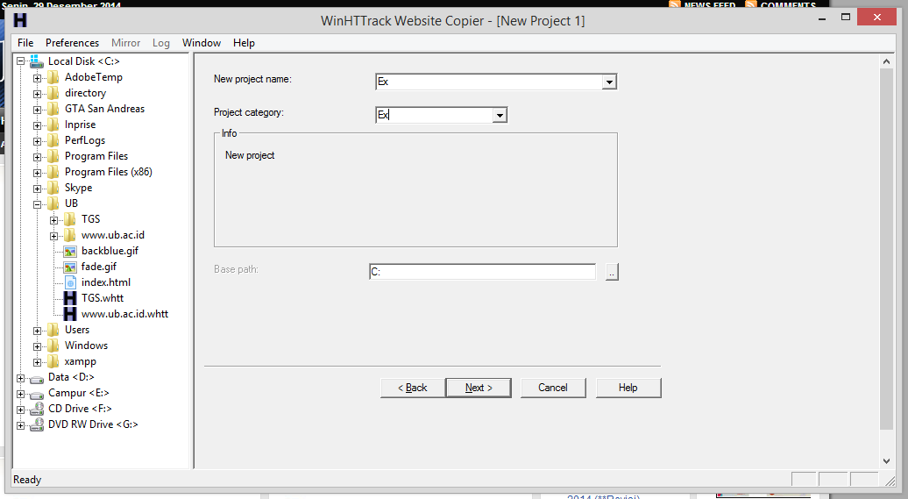The width and height of the screenshot is (908, 499).
Task: Click the UB folder icon
Action: 53,203
